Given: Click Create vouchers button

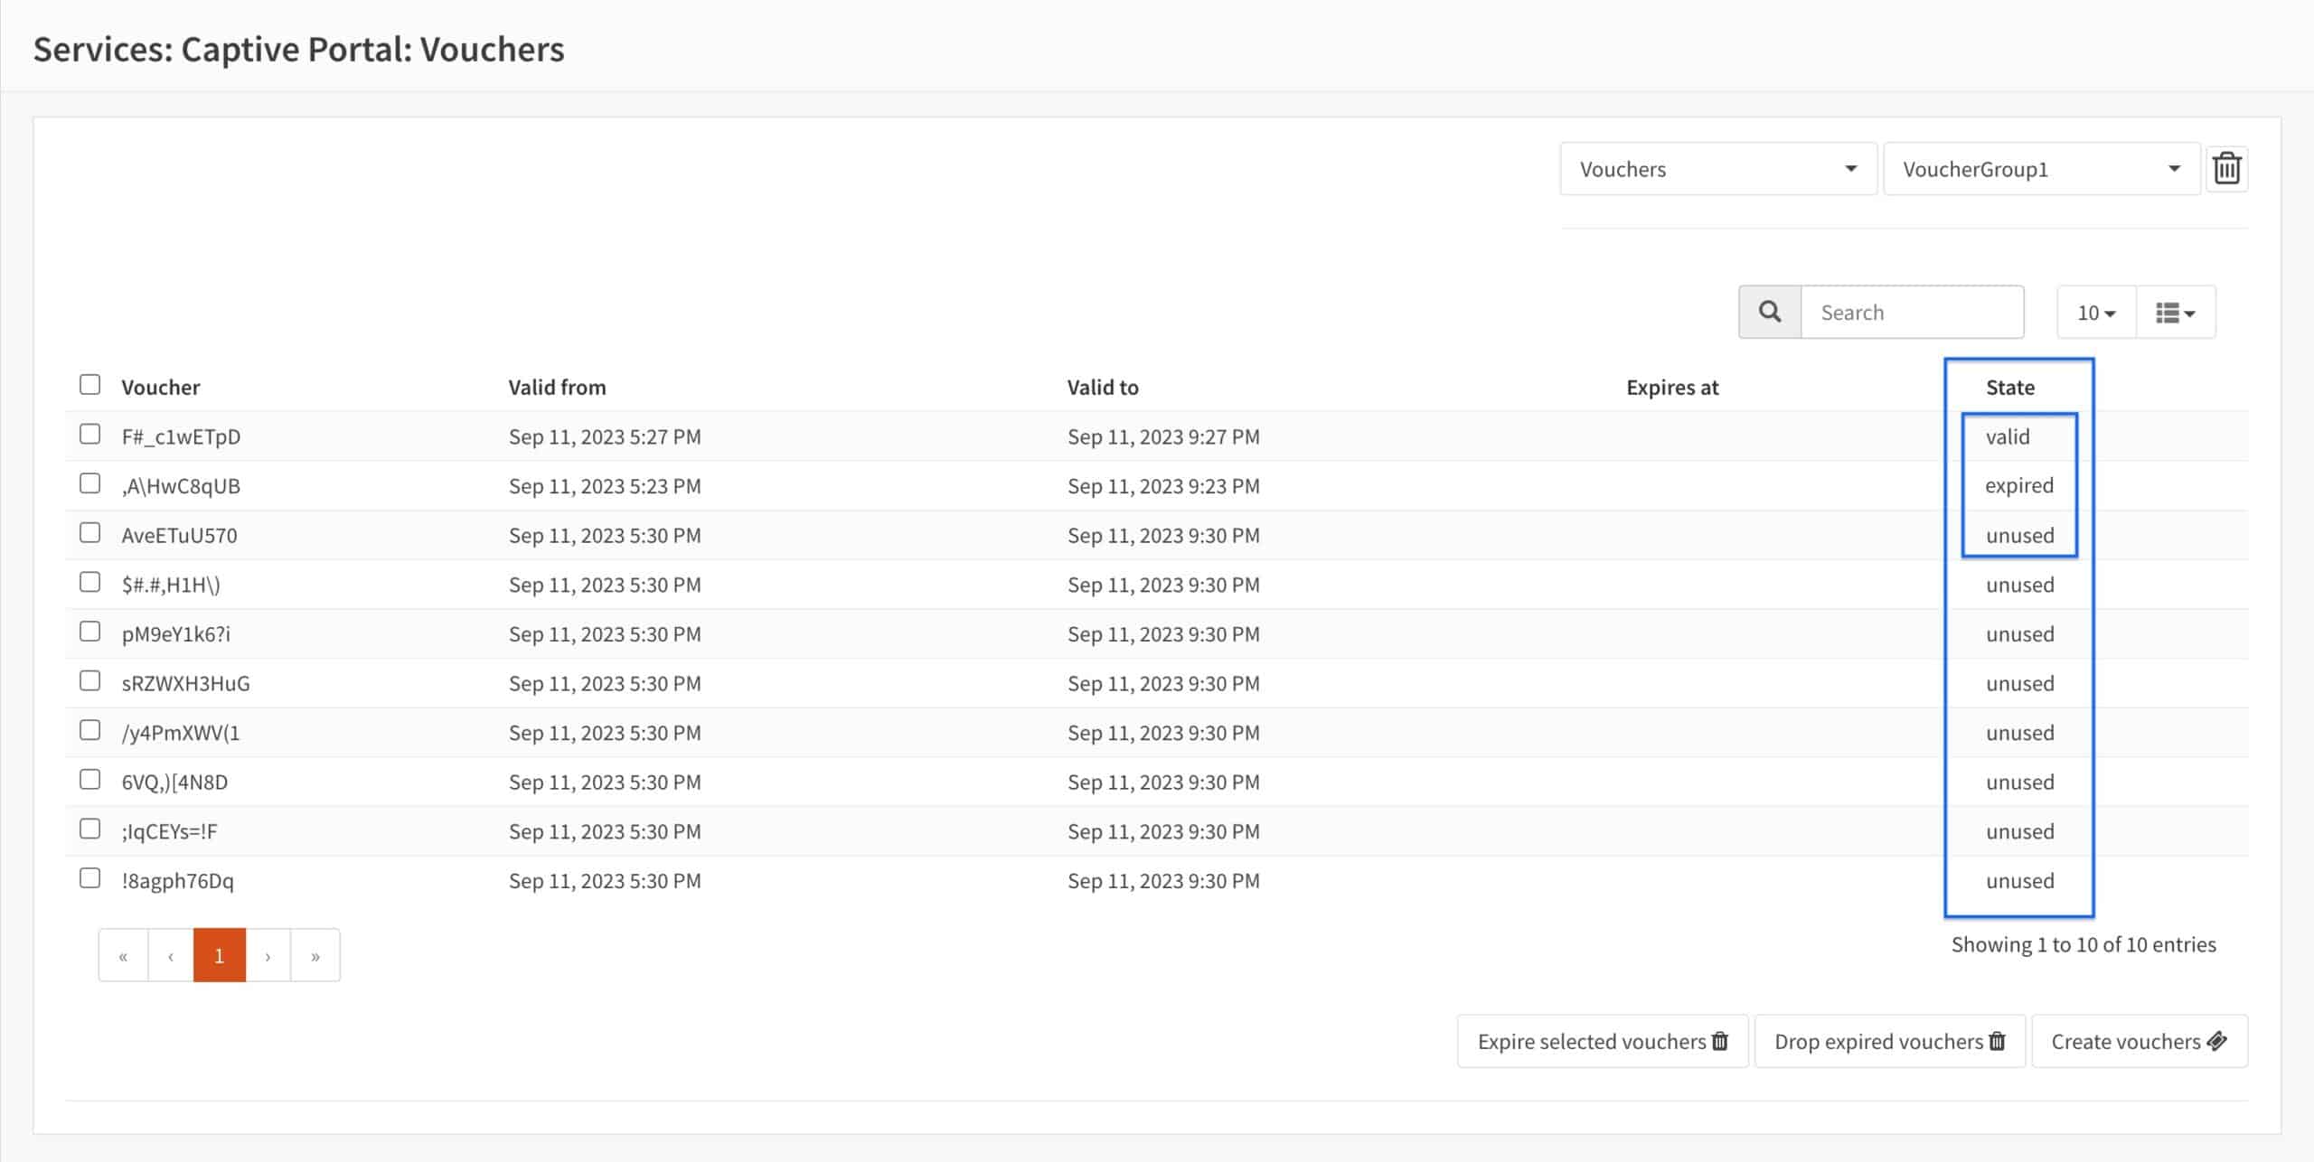Looking at the screenshot, I should click(x=2140, y=1041).
